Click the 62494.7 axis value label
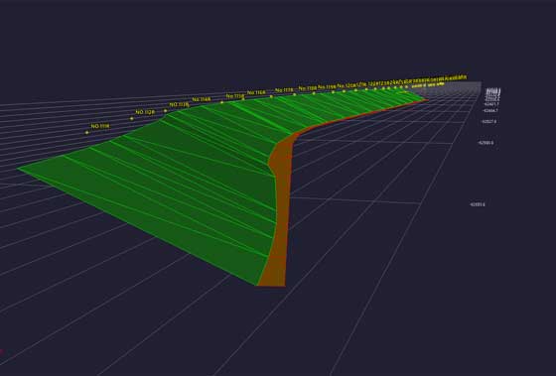556x376 pixels. [490, 110]
